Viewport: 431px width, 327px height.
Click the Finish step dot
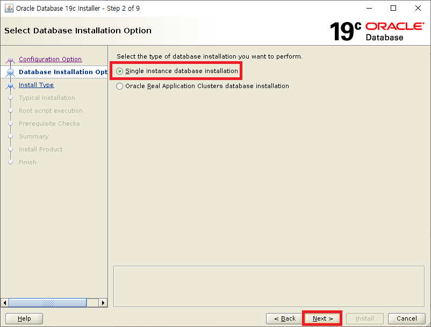point(10,162)
